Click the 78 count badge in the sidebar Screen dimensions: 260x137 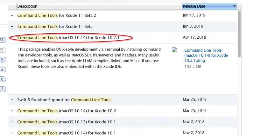click(2, 40)
